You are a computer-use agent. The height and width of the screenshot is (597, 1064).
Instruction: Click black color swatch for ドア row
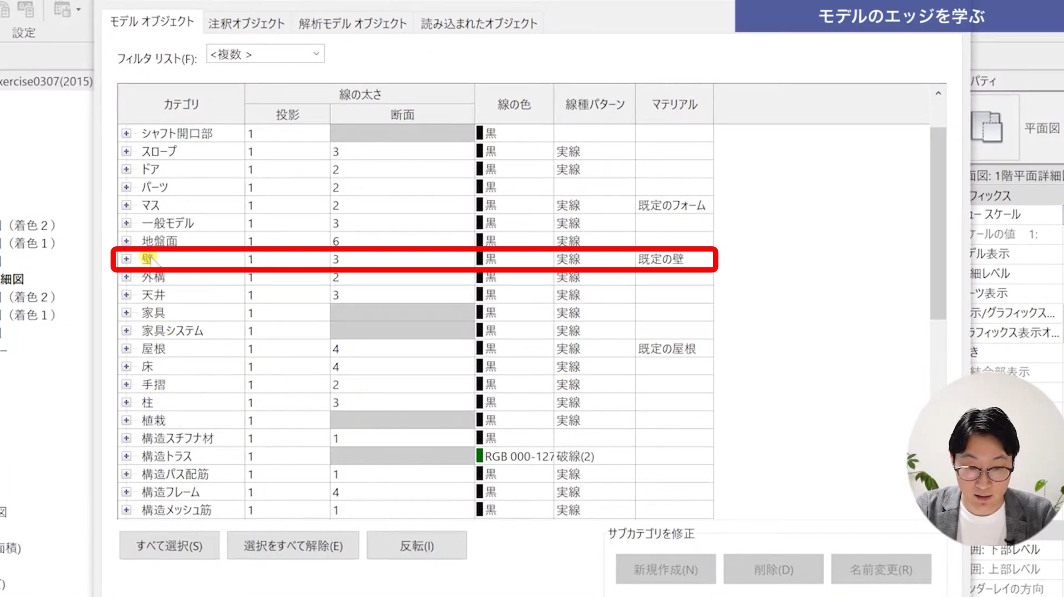(x=480, y=169)
